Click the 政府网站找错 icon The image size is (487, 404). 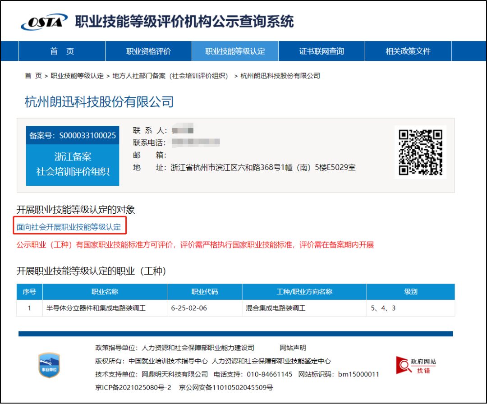tap(416, 366)
